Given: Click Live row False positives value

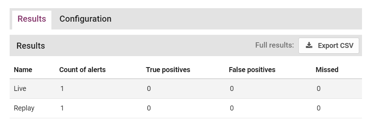Looking at the screenshot, I should [232, 89].
